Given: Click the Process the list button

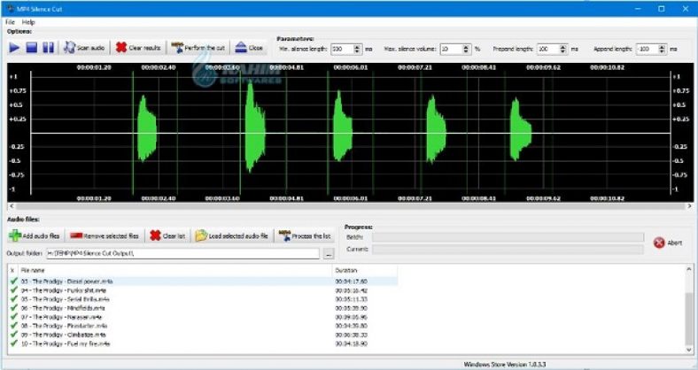Looking at the screenshot, I should 305,235.
